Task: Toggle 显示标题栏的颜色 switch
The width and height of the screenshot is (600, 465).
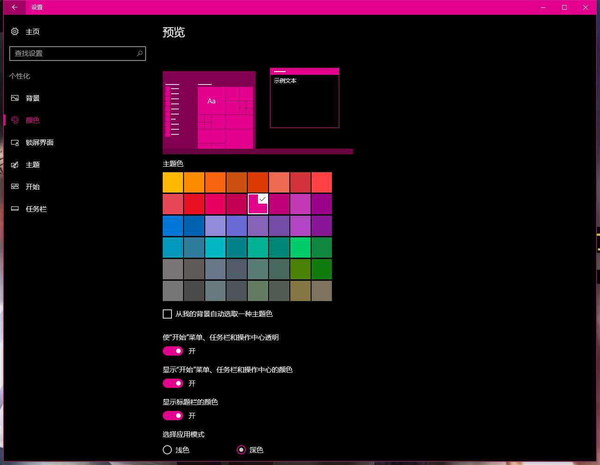Action: (x=173, y=416)
